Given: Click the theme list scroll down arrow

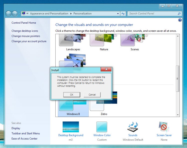Looking at the screenshot, I should pos(178,115).
